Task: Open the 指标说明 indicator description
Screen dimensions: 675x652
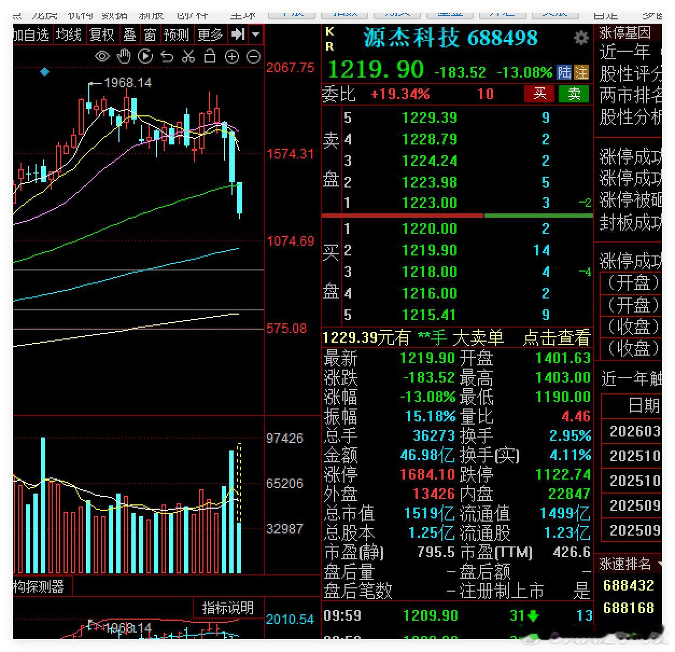Action: [x=228, y=608]
